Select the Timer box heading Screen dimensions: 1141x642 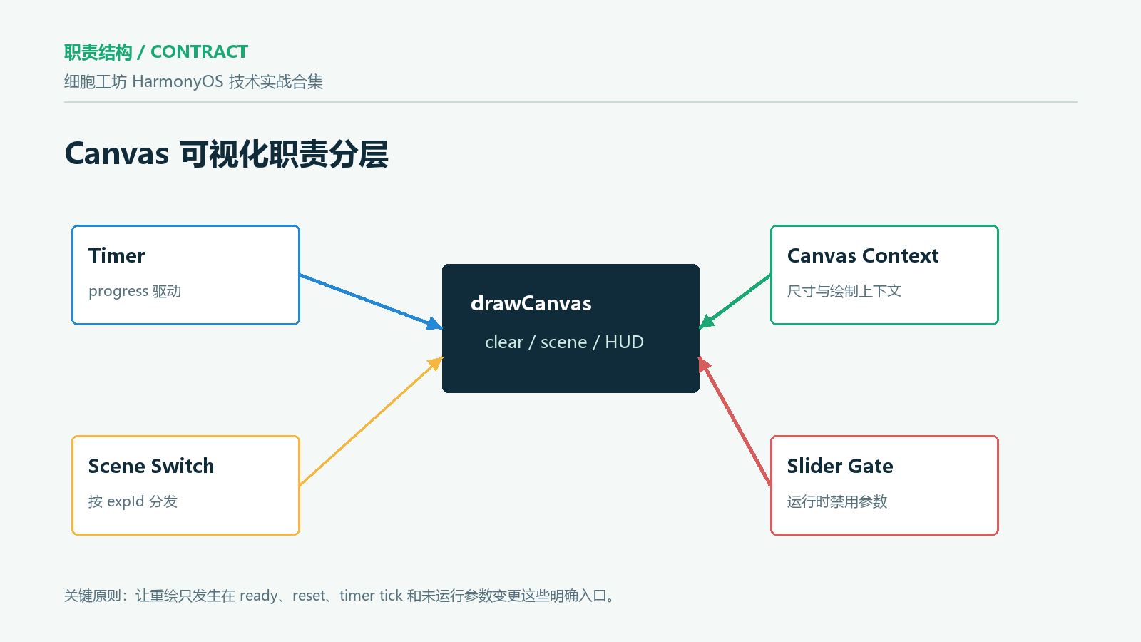point(116,255)
